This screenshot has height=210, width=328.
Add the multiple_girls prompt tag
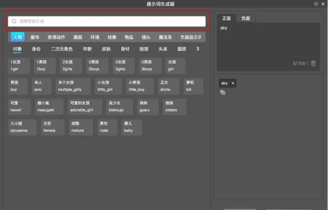click(x=73, y=86)
